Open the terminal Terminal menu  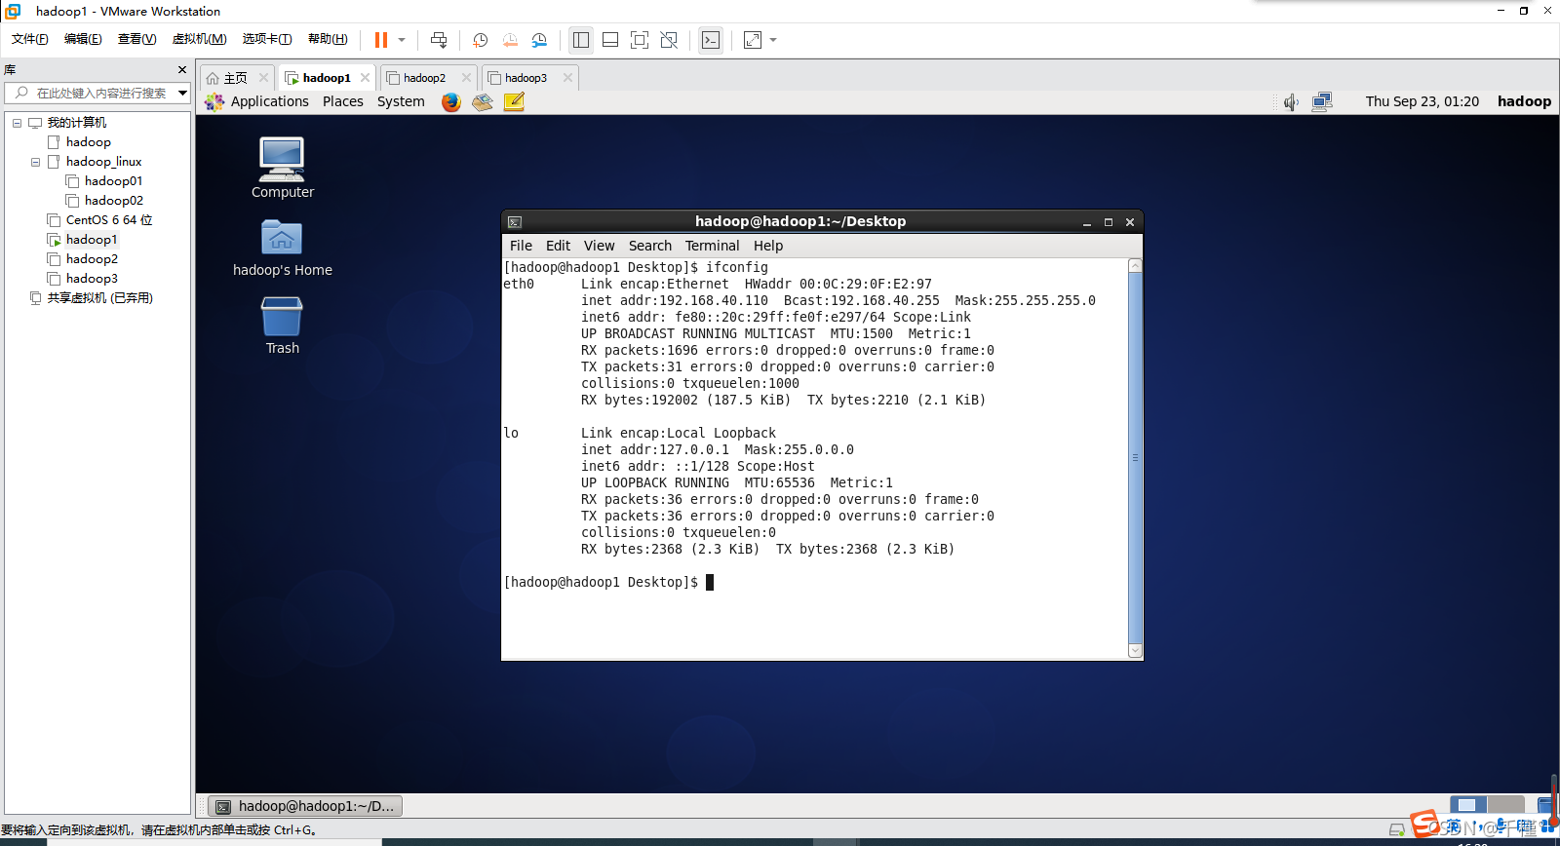point(712,246)
